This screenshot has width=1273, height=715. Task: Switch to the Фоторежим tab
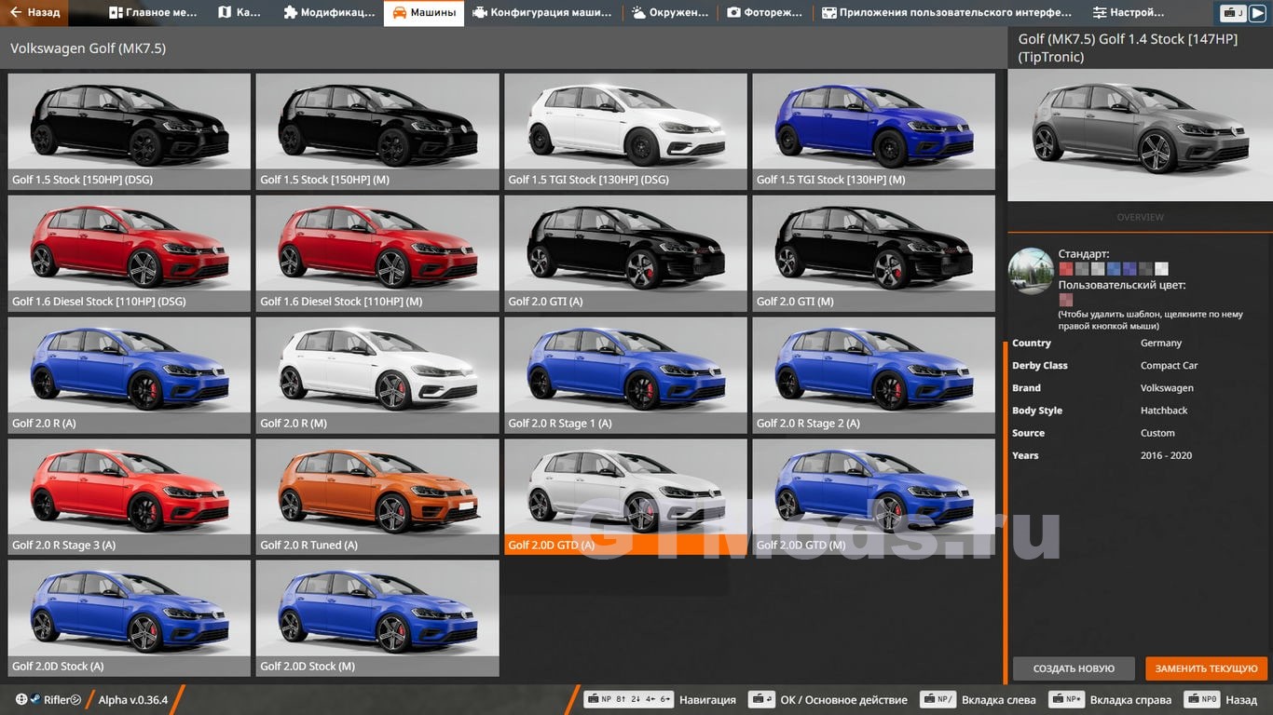(x=766, y=13)
